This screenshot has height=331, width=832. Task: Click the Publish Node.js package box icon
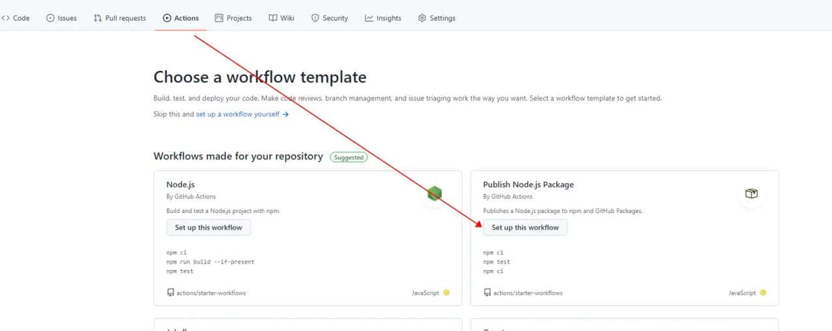(x=751, y=193)
